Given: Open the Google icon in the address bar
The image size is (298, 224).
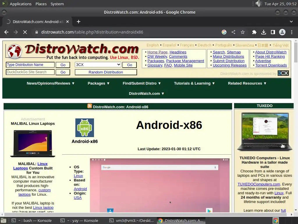Looking at the screenshot, I should [224, 32].
